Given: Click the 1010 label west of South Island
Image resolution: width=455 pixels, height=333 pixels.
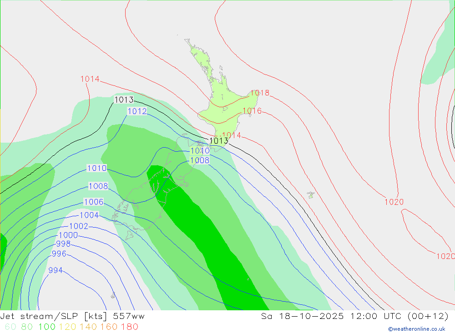Looking at the screenshot, I should pos(97,168).
